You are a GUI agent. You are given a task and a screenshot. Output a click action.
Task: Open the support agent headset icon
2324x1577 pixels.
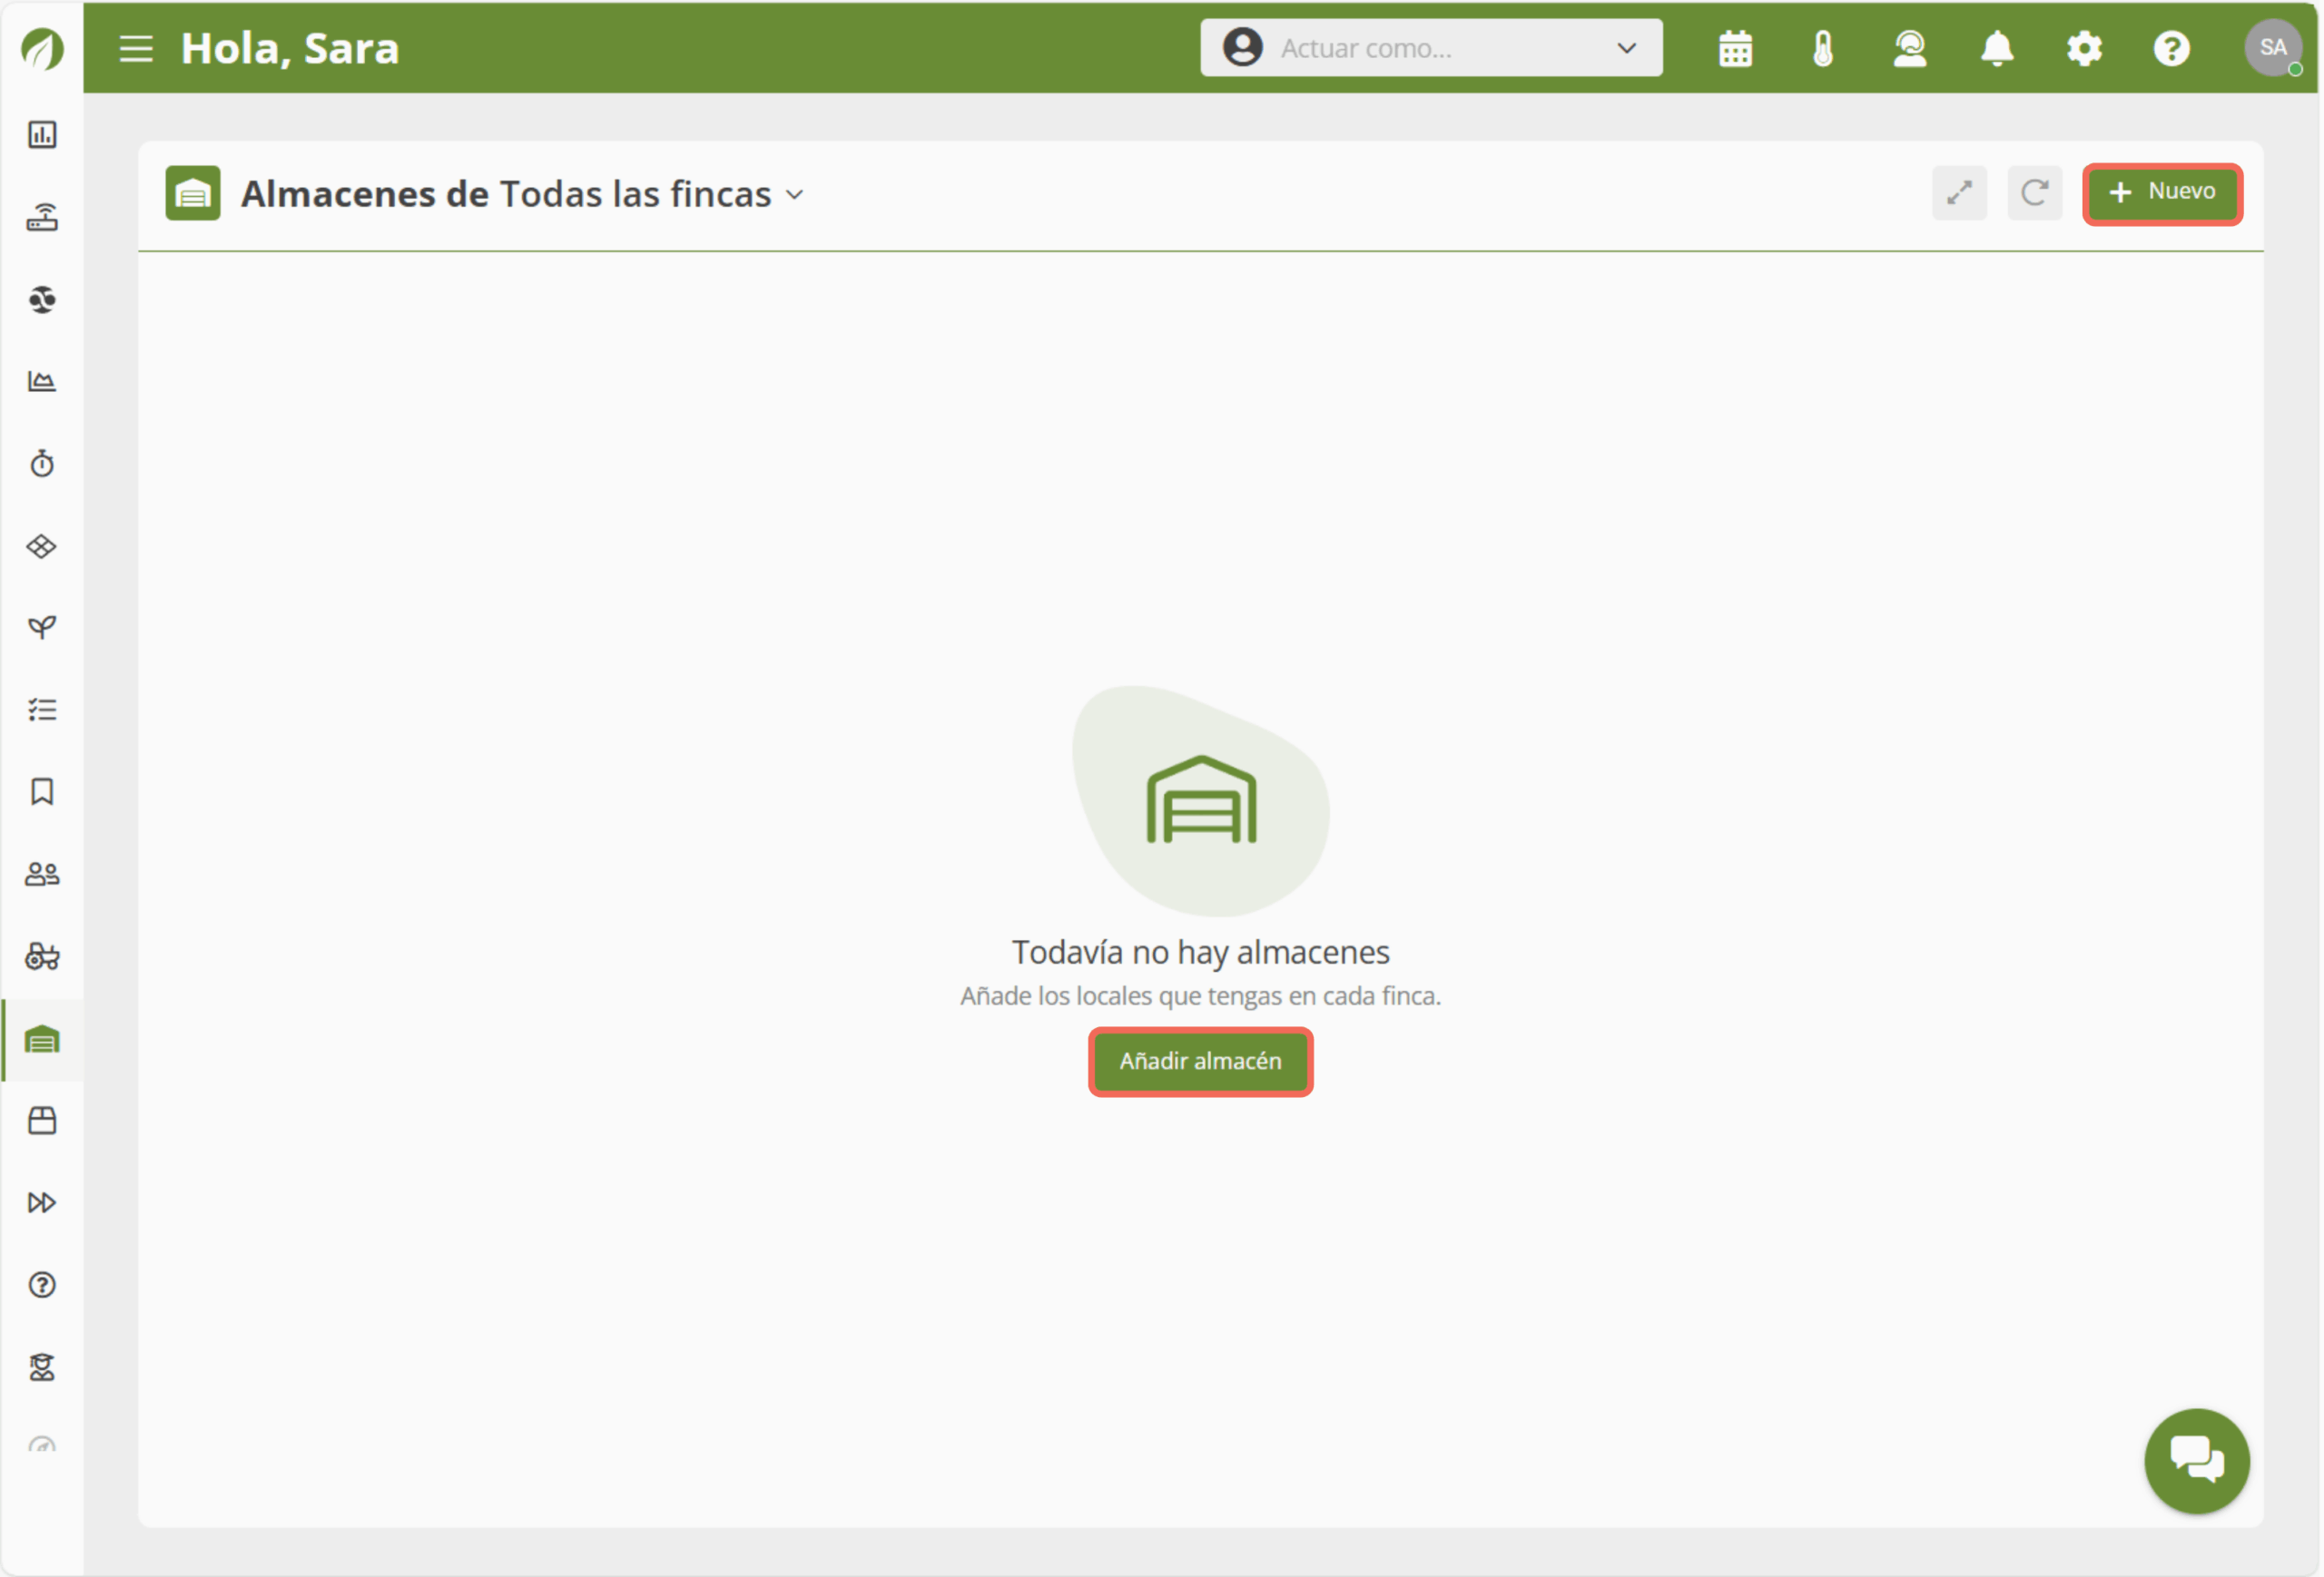pos(1909,48)
